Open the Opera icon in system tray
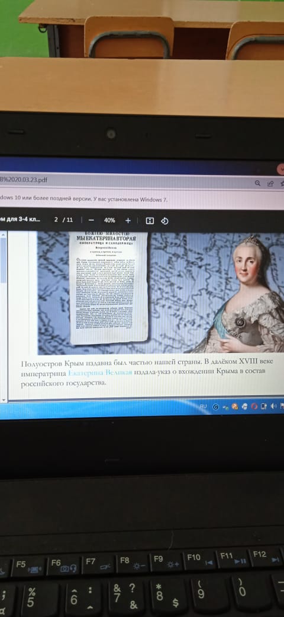This screenshot has width=284, height=617. pos(254,406)
